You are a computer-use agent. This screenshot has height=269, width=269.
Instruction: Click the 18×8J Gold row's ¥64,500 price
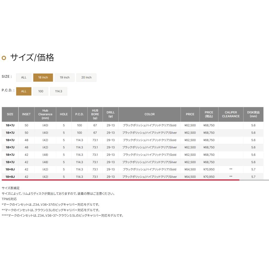(190, 169)
